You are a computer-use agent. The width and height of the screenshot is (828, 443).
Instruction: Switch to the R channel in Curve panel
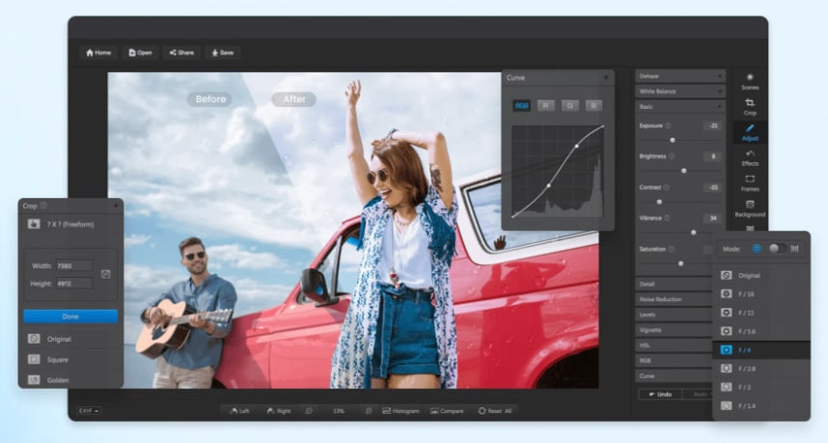click(x=546, y=105)
